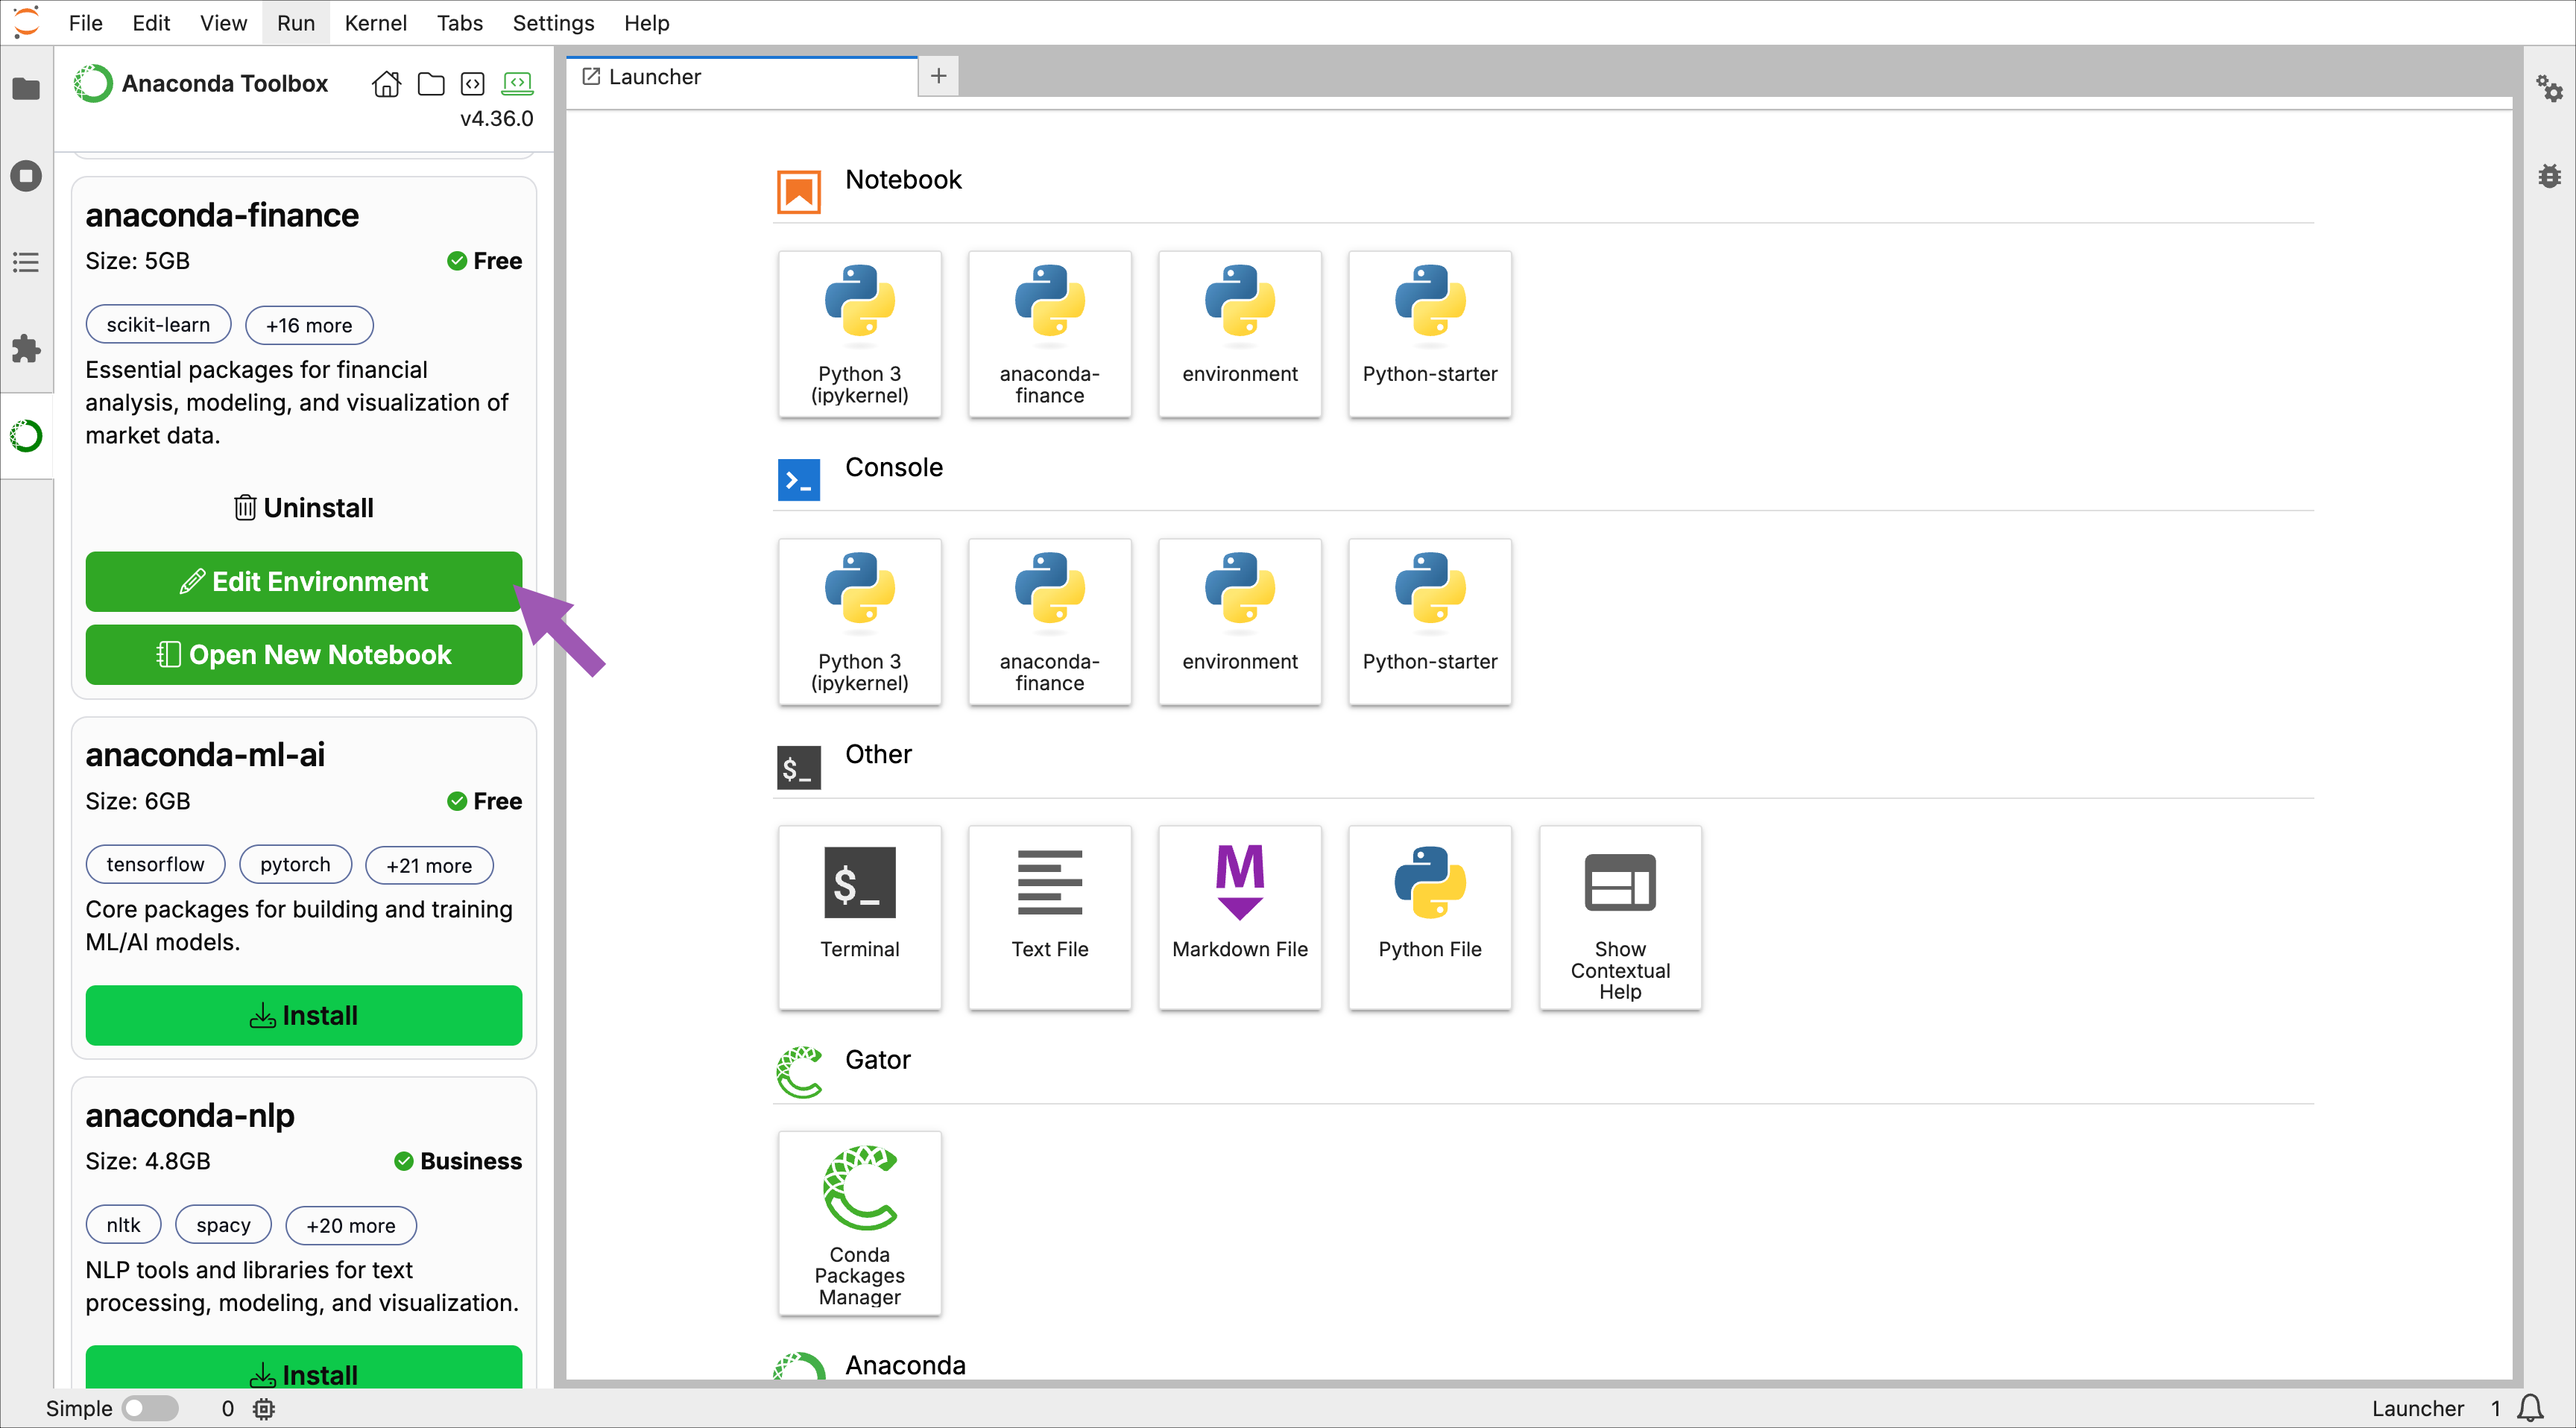Add a new launcher tab
2576x1428 pixels.
coord(938,76)
